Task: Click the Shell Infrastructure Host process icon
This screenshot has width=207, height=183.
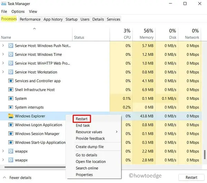Action: 10,90
